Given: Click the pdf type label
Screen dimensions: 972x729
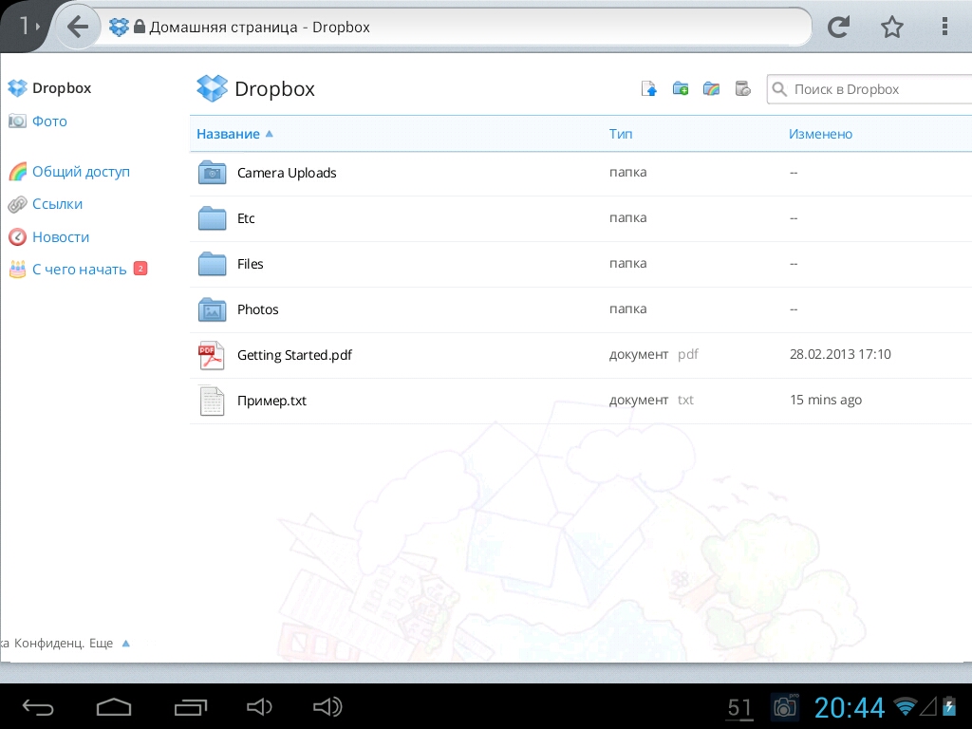Looking at the screenshot, I should (x=687, y=354).
